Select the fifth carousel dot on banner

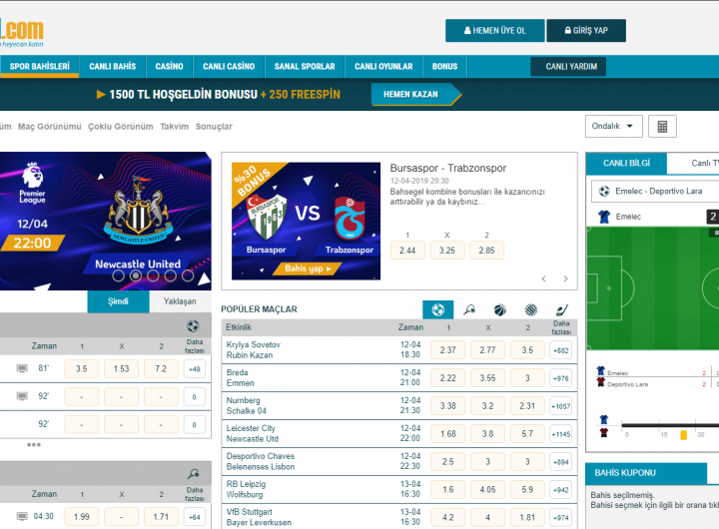click(x=188, y=275)
